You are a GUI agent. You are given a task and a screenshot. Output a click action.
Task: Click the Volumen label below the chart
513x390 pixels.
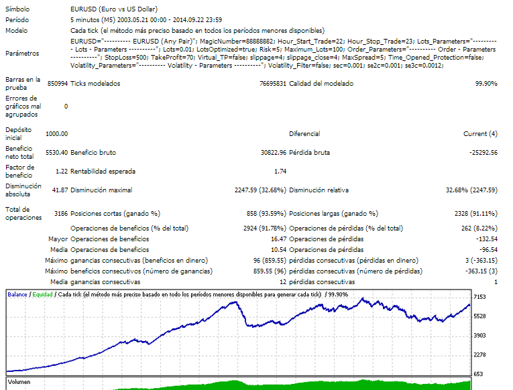20,382
